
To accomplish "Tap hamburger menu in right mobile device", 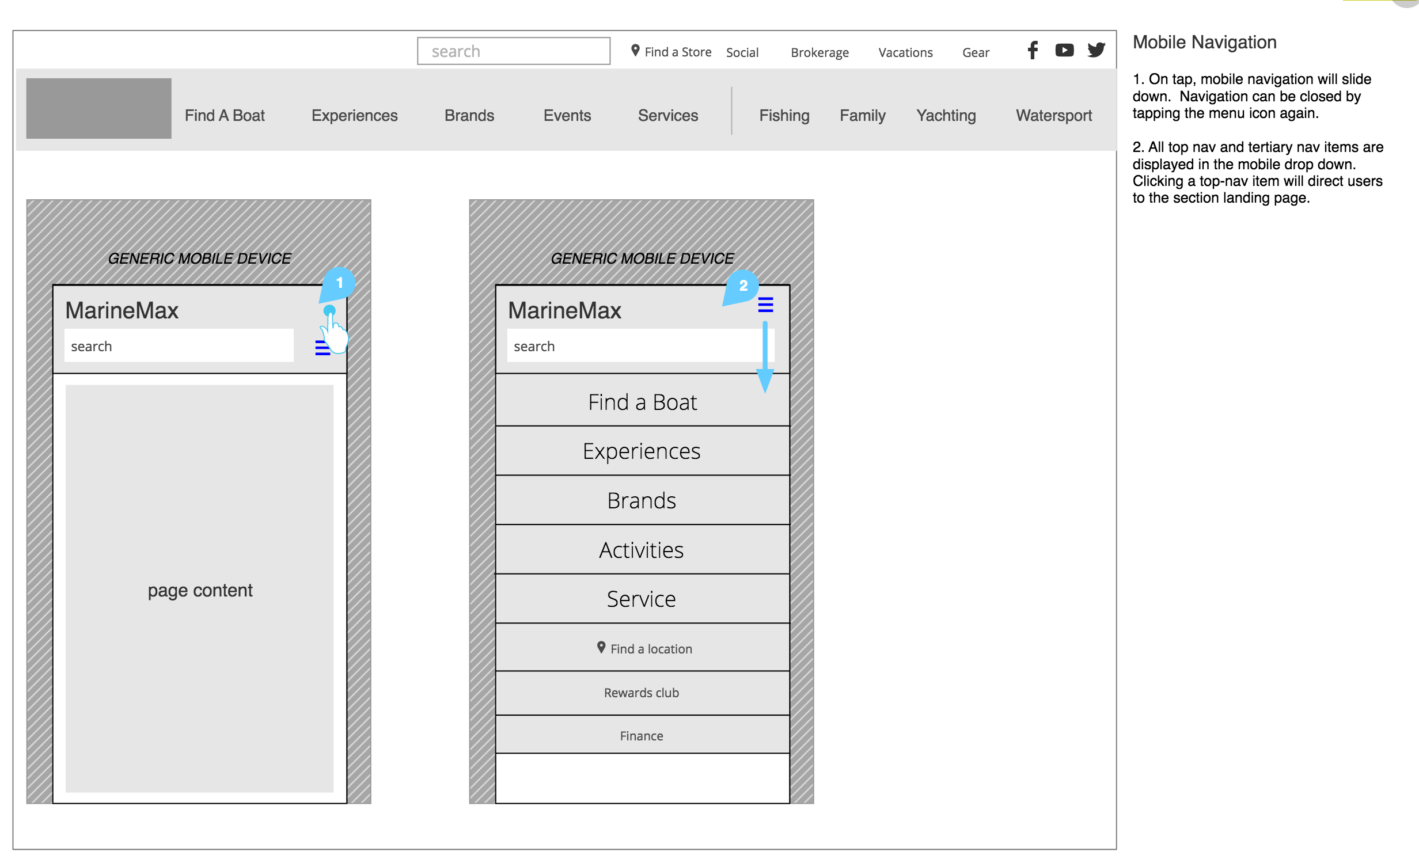I will pyautogui.click(x=765, y=305).
